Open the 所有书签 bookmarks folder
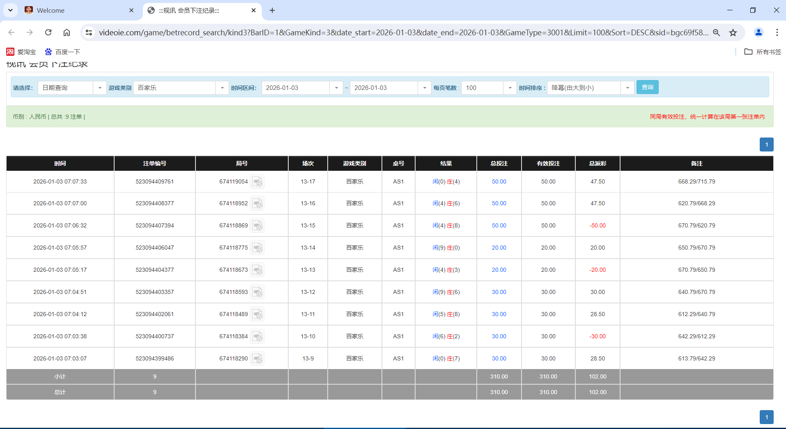786x429 pixels. click(762, 52)
